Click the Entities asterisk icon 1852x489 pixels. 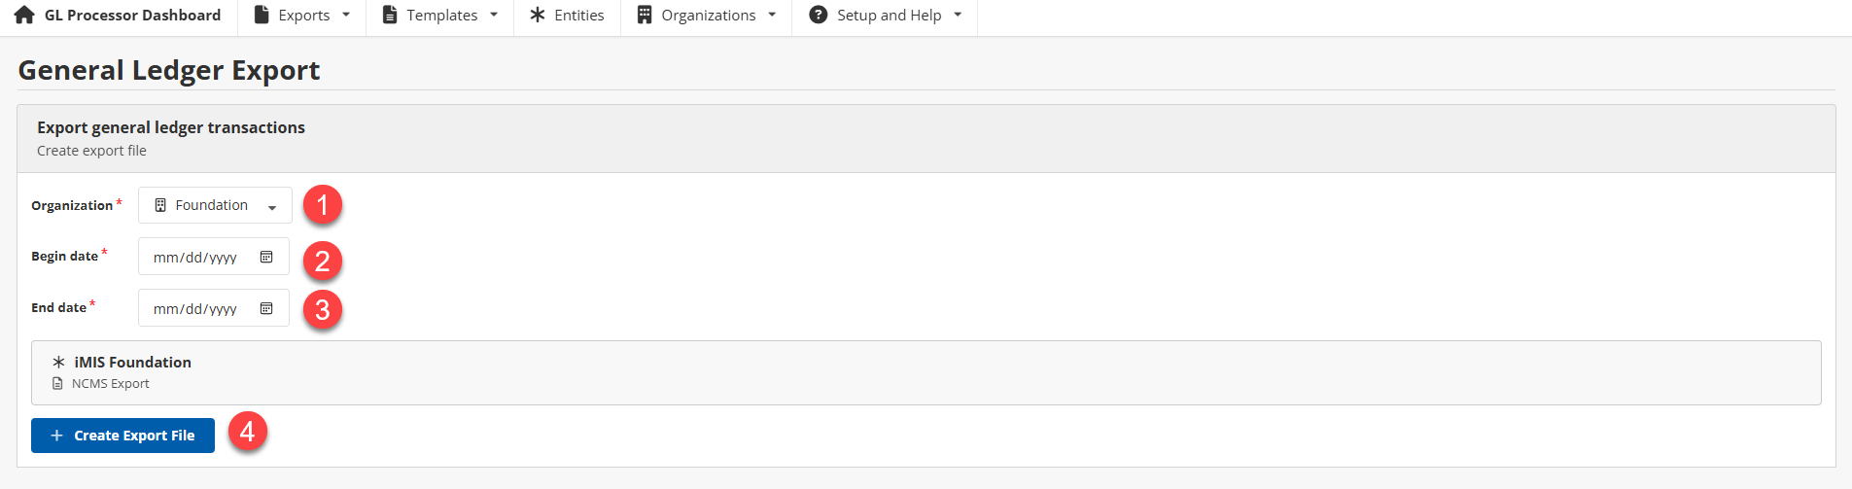coord(538,16)
